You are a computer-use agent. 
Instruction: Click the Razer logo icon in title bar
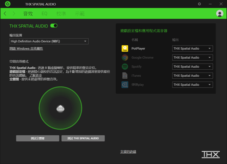(x=8, y=4)
